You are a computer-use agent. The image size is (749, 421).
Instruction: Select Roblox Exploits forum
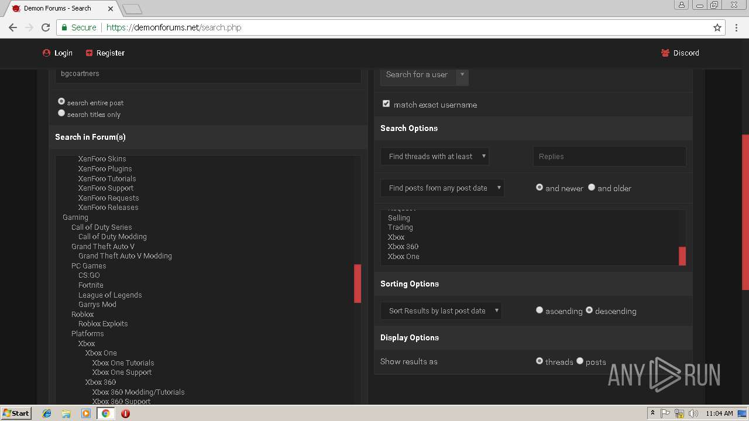click(103, 323)
